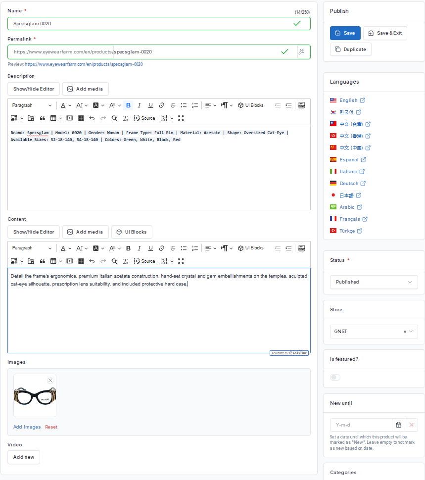Image resolution: width=425 pixels, height=480 pixels.
Task: Click Add Images link
Action: click(x=27, y=427)
